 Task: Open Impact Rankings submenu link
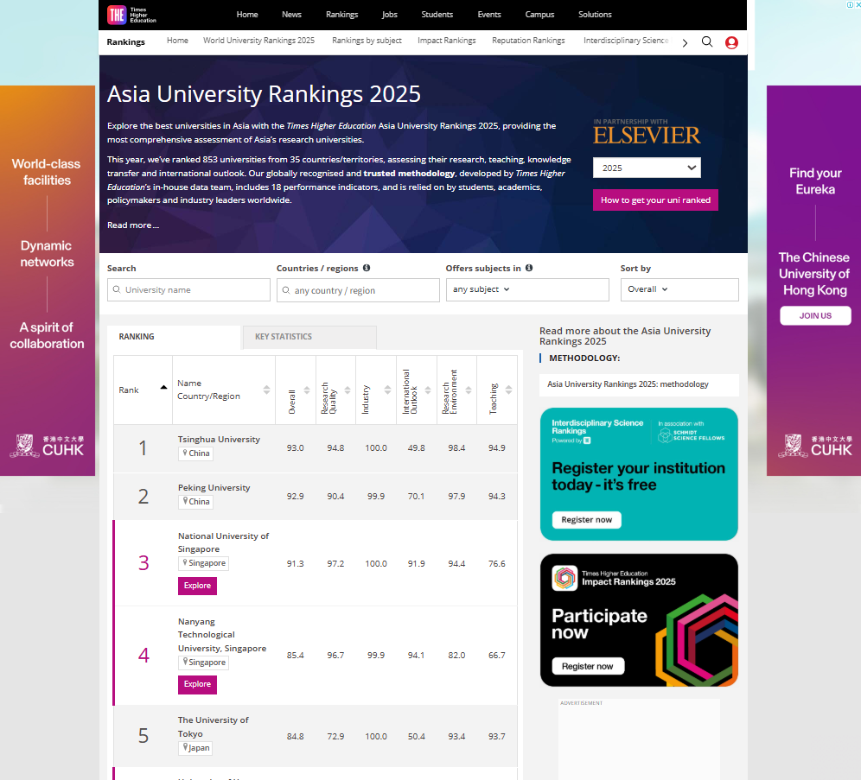point(446,41)
